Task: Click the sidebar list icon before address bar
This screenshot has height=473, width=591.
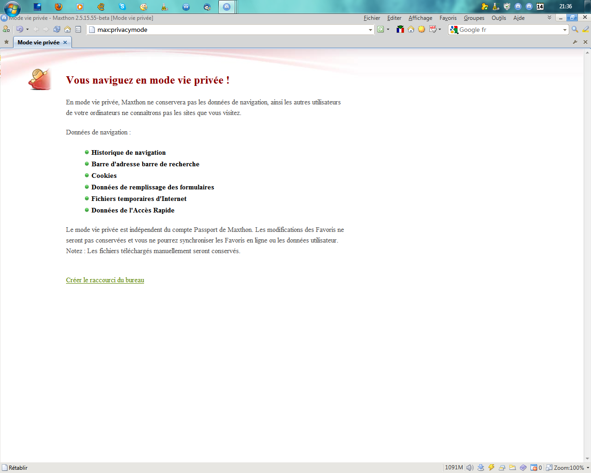Action: pos(78,29)
